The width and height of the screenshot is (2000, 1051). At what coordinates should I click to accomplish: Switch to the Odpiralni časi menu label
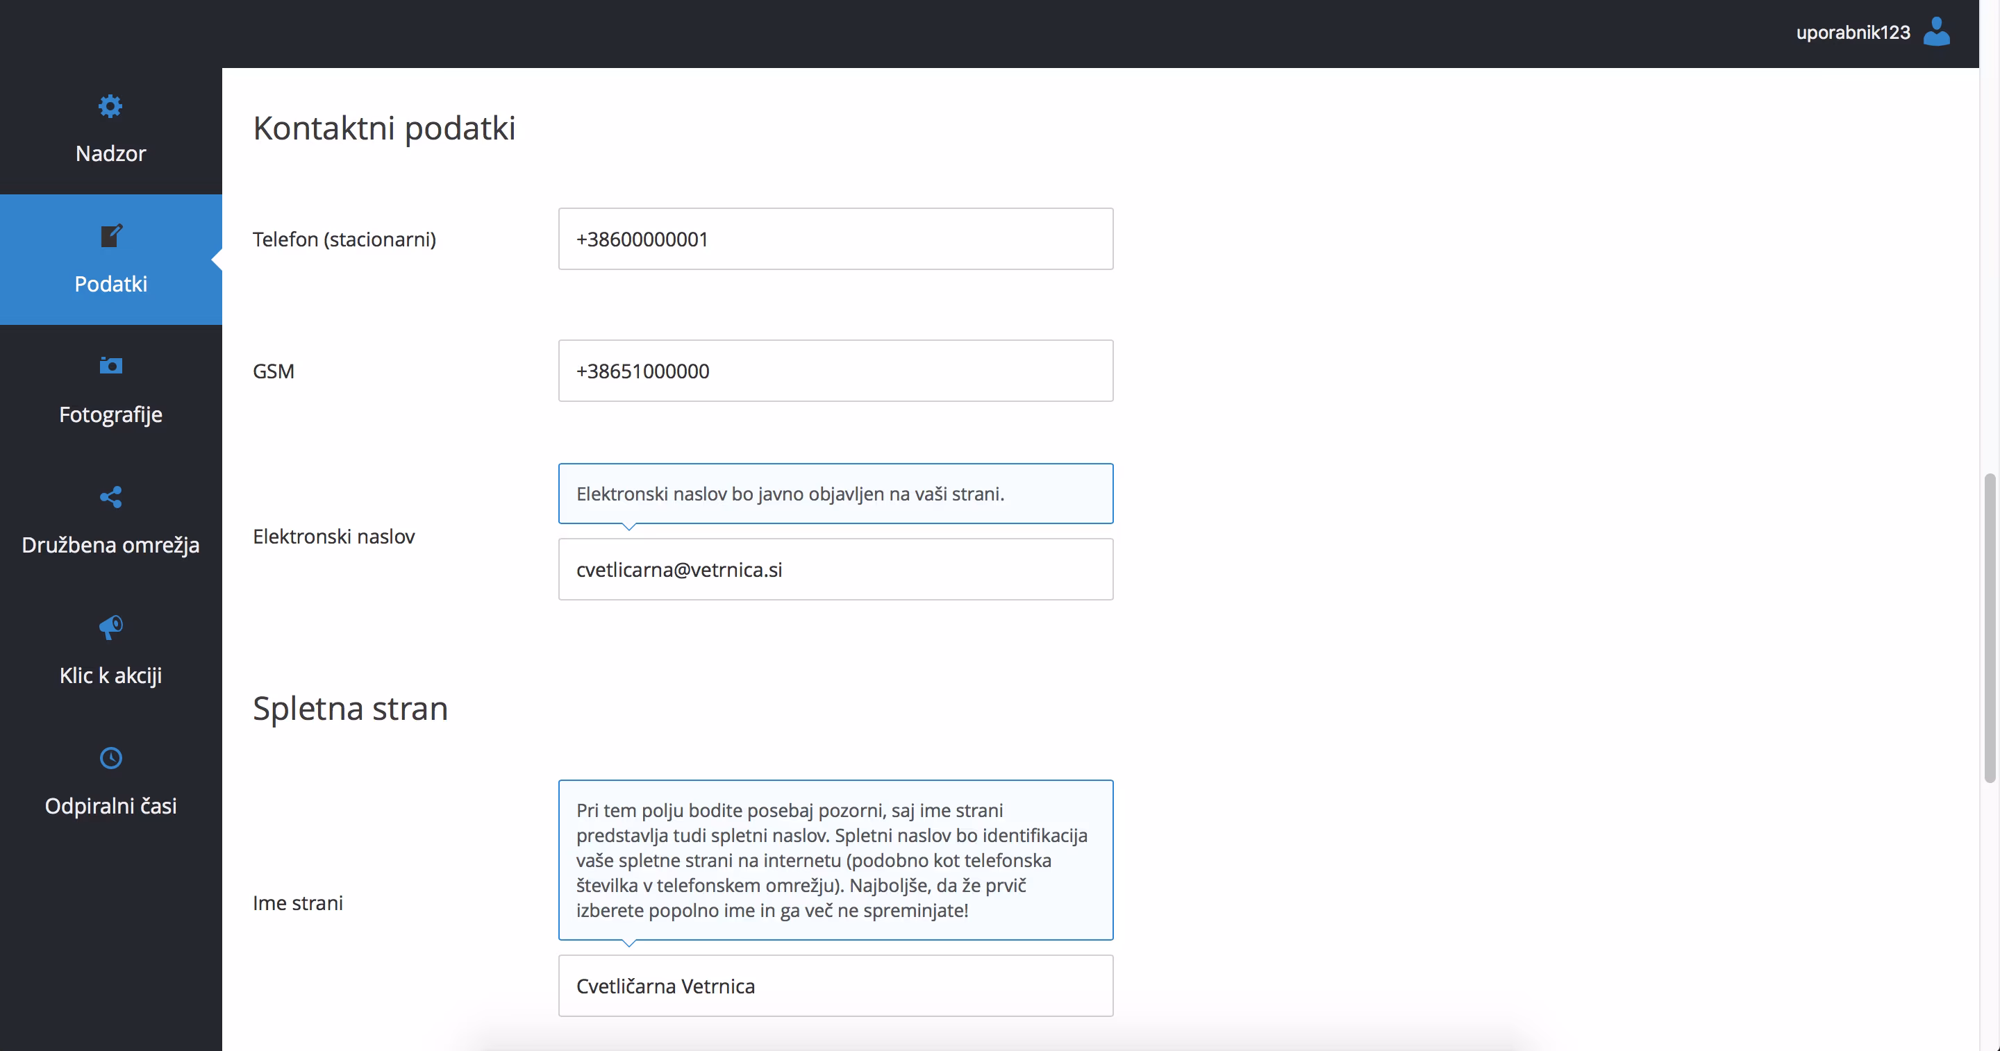(x=110, y=806)
